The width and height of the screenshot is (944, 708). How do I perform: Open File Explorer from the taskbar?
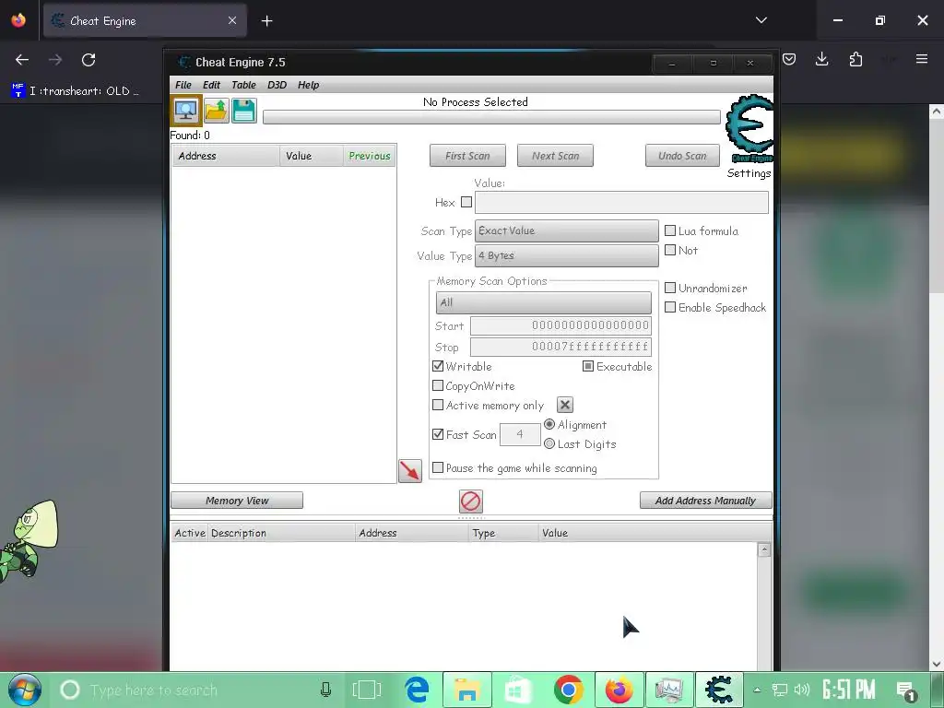tap(467, 690)
